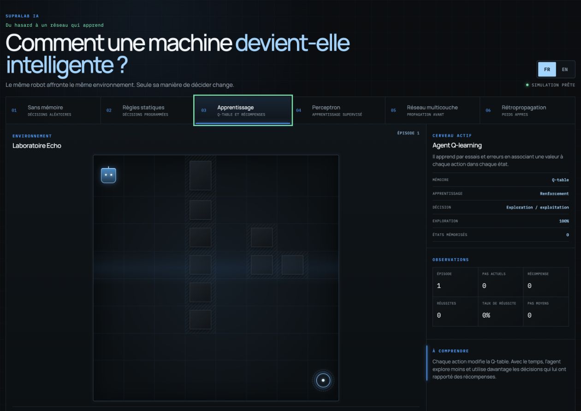Click the Pas moyens observation cell

546,311
